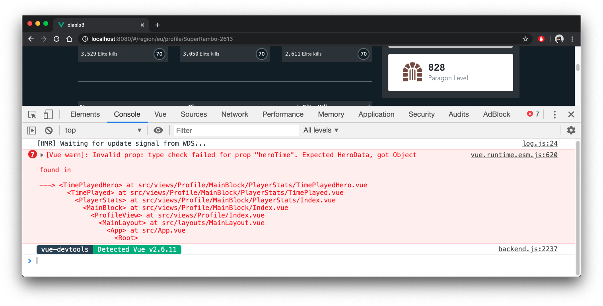Screen dimensions: 603x306
Task: Open Chrome three-dot menu
Action: click(572, 39)
